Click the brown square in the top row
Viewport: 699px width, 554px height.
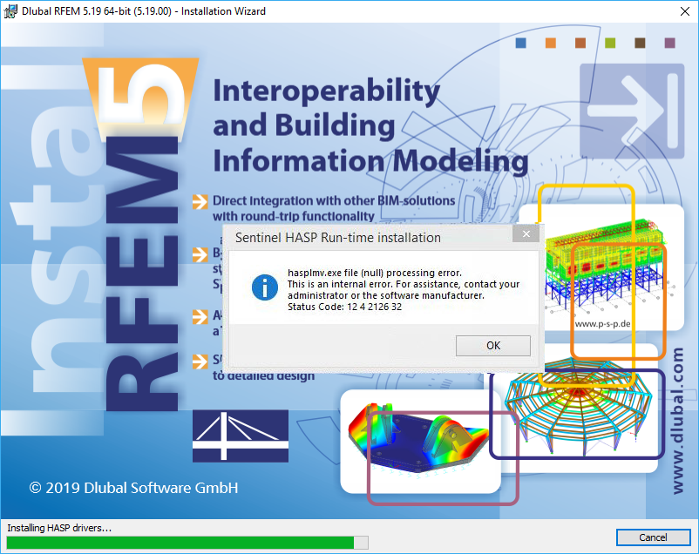pos(640,43)
